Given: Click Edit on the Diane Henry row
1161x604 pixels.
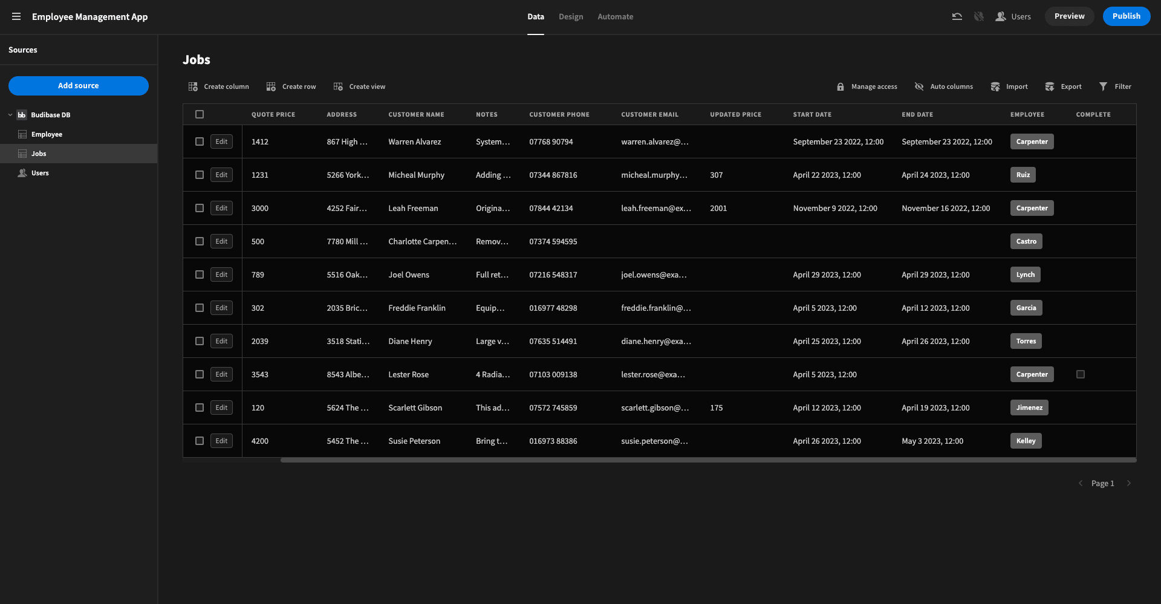Looking at the screenshot, I should tap(222, 341).
